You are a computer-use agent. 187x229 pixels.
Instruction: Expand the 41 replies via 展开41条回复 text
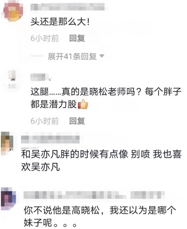click(x=72, y=56)
